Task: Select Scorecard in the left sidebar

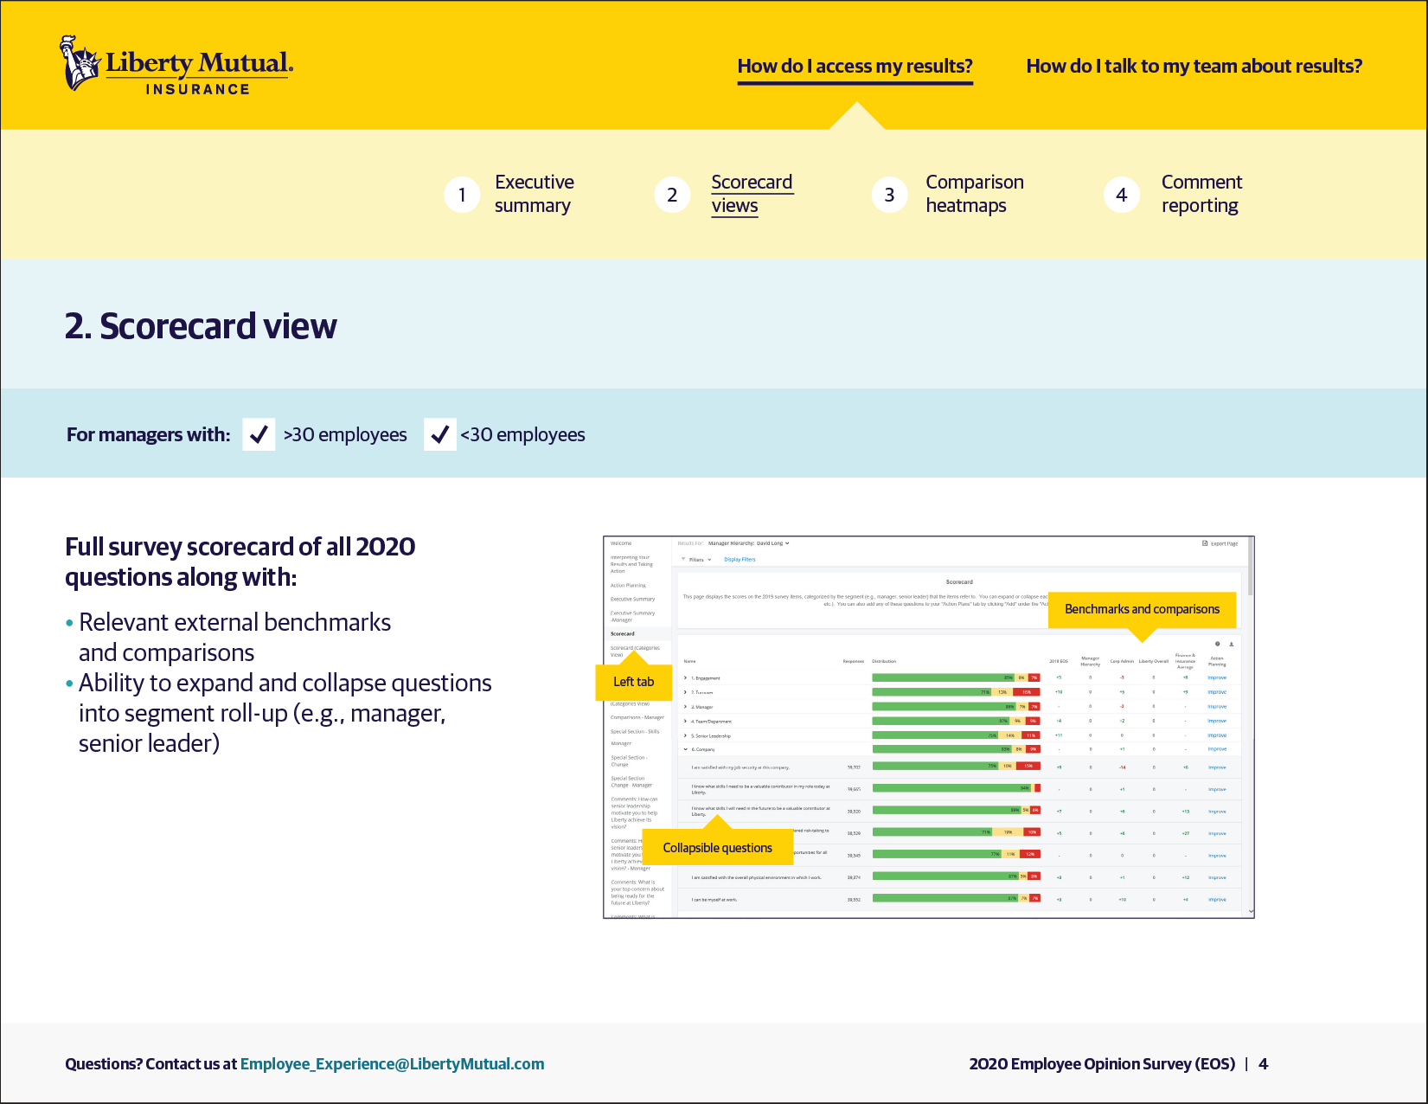Action: point(623,633)
